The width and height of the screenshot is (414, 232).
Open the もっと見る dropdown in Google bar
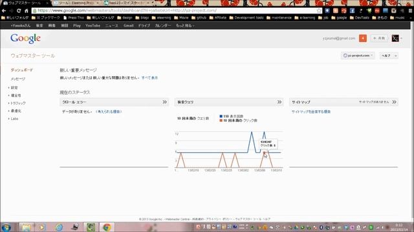point(185,26)
